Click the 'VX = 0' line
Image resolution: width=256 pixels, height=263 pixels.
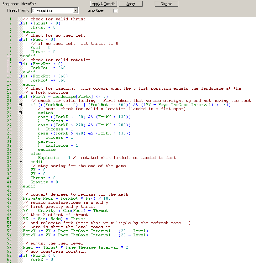[x=38, y=170]
